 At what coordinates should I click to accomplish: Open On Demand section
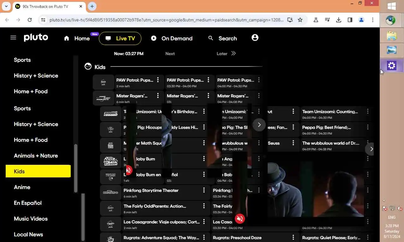pos(172,38)
